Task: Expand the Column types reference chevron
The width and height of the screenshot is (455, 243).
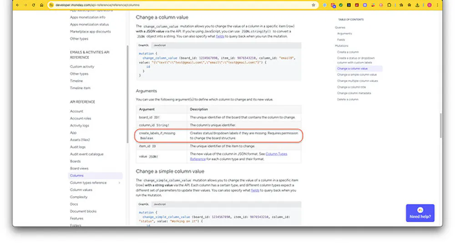Action: coord(119,183)
